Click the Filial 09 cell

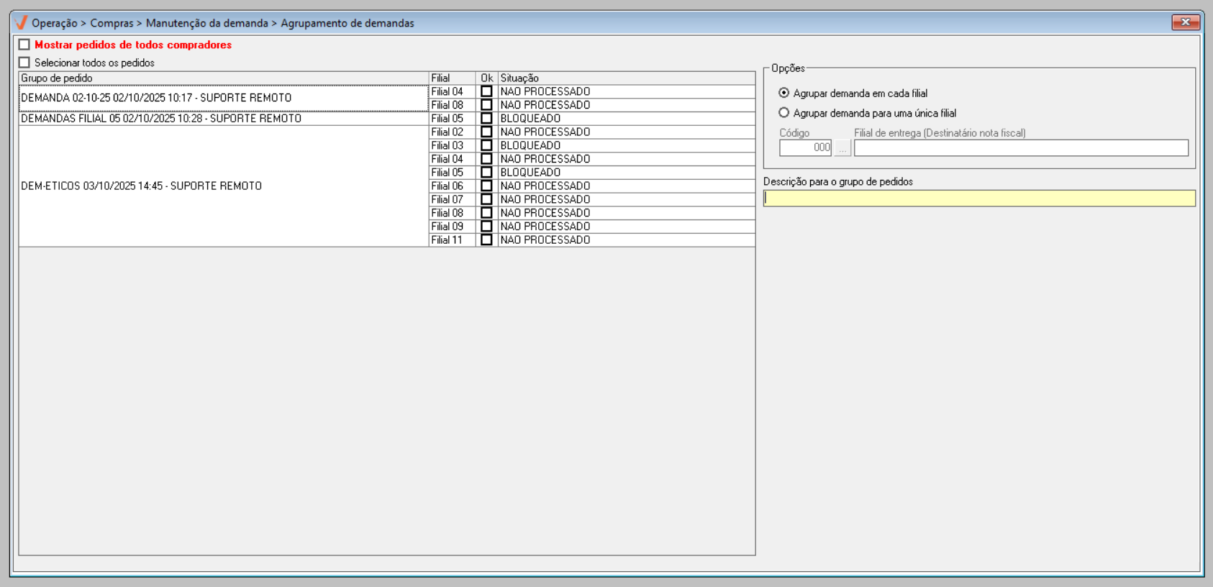coord(453,227)
